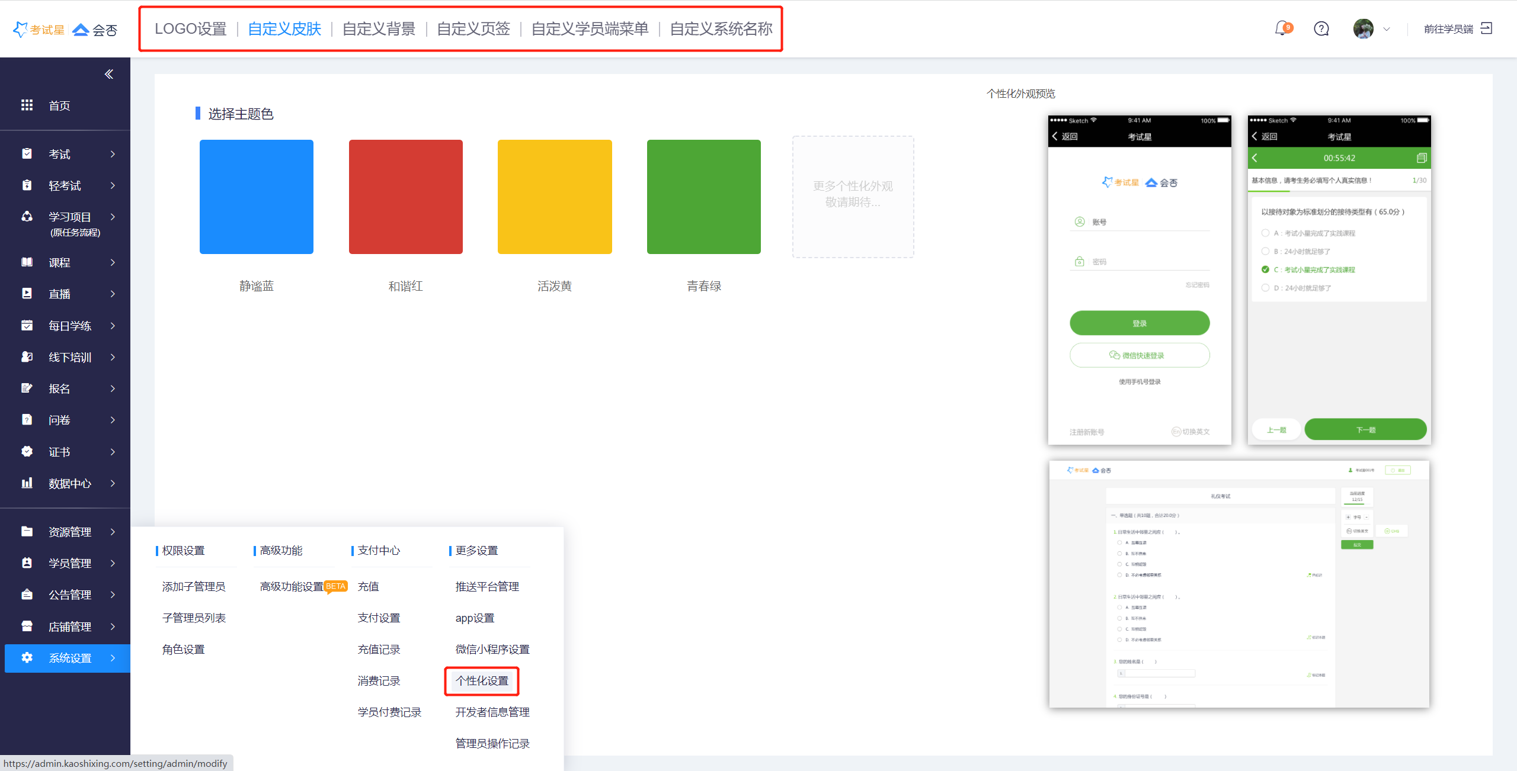Image resolution: width=1517 pixels, height=771 pixels.
Task: Switch to the 自定义背景 tab
Action: pyautogui.click(x=379, y=28)
